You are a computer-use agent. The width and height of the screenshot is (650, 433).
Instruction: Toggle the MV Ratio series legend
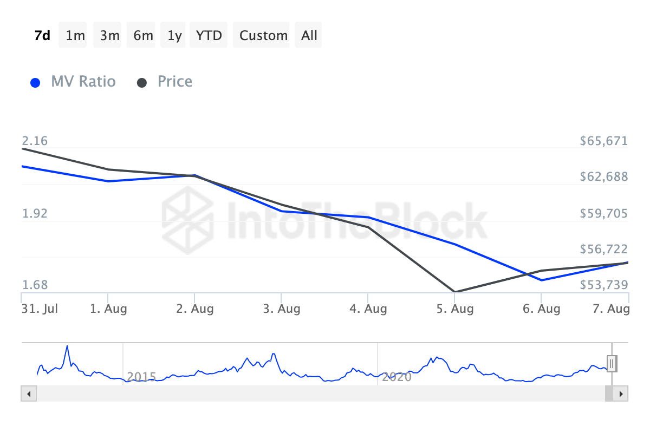click(x=83, y=82)
